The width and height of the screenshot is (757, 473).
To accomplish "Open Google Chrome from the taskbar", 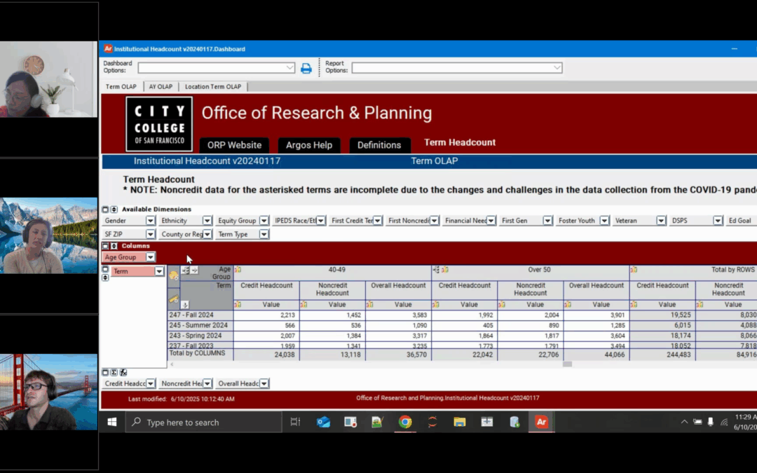I will [x=405, y=423].
